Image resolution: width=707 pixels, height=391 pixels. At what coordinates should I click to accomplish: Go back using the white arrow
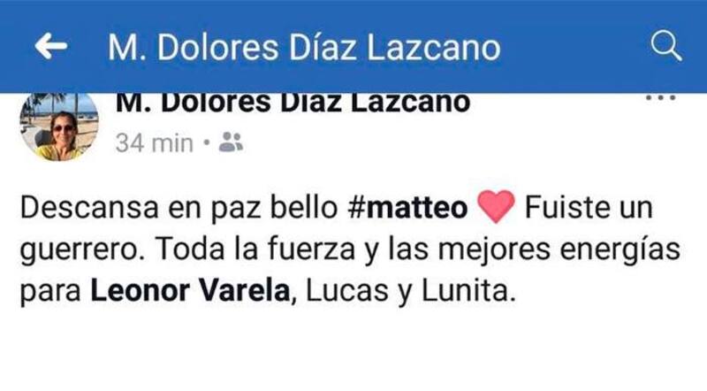51,46
